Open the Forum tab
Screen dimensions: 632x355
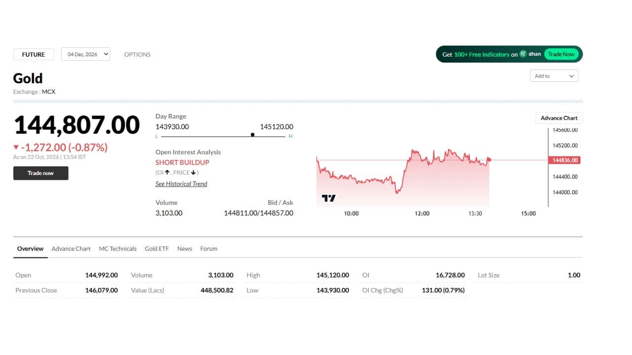point(209,248)
